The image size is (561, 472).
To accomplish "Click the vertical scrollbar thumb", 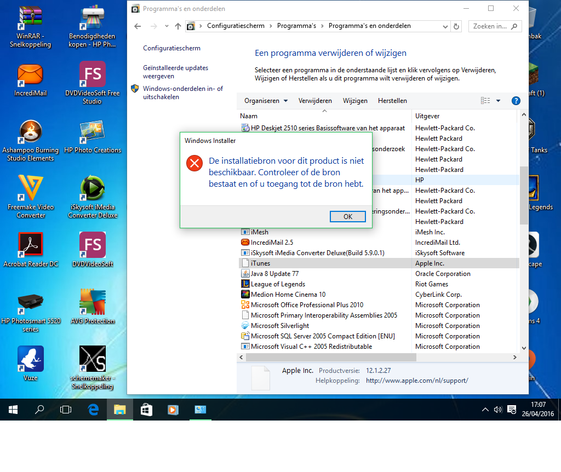I will [524, 195].
